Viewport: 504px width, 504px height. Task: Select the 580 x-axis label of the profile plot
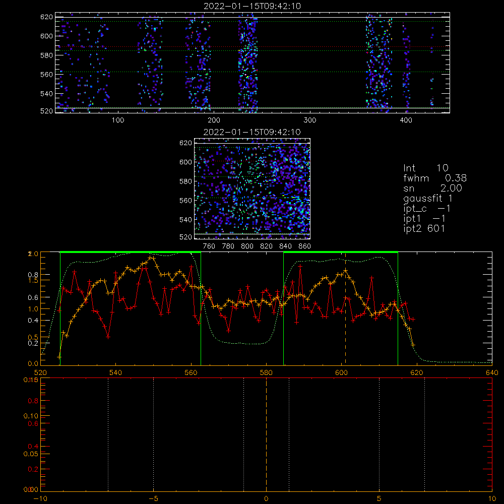(x=266, y=372)
